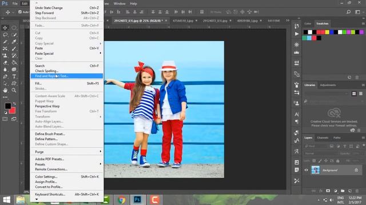The width and height of the screenshot is (366, 205).
Task: Choose Color Settings from Edit menu
Action: coord(66,177)
